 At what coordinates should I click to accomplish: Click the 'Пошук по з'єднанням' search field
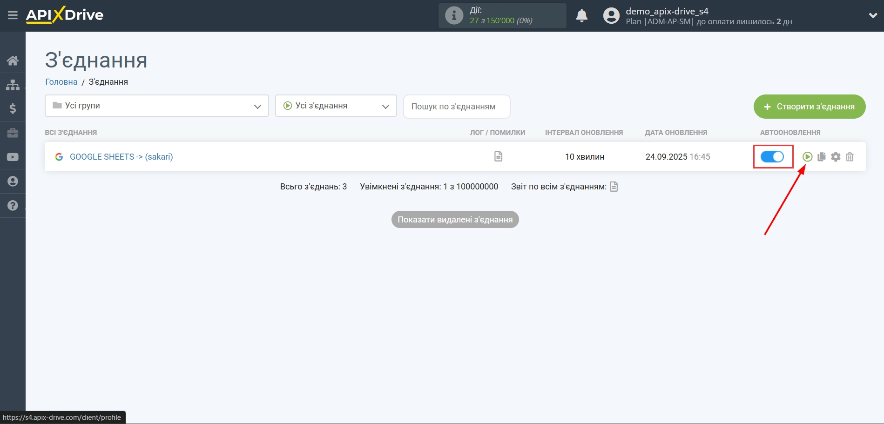[x=456, y=107]
